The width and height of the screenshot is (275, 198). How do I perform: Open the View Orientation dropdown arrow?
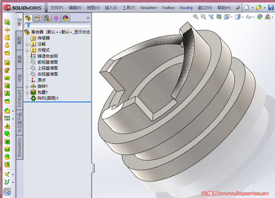pos(231,17)
